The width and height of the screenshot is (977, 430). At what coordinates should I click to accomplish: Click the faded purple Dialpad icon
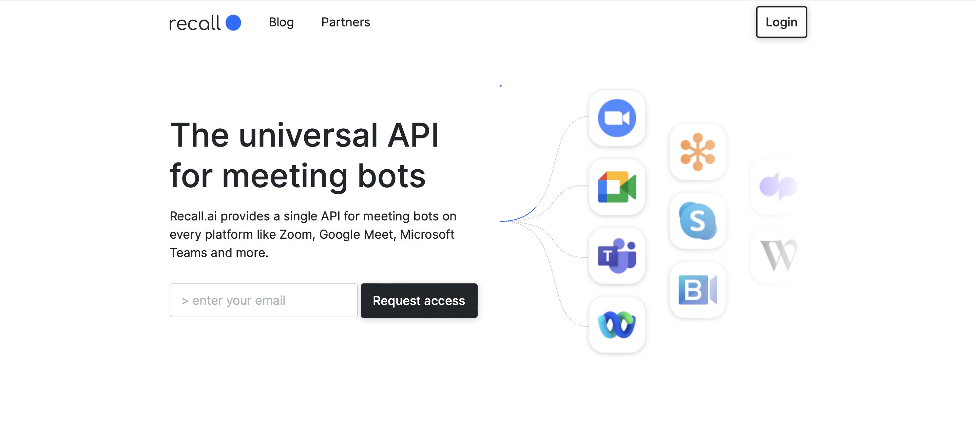(x=778, y=186)
